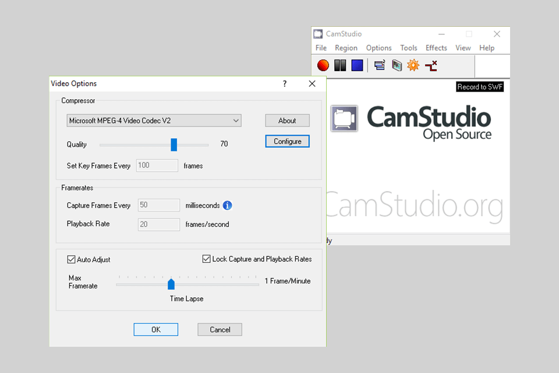Click the Playback Rate input field
Viewport: 559px width, 373px height.
159,224
